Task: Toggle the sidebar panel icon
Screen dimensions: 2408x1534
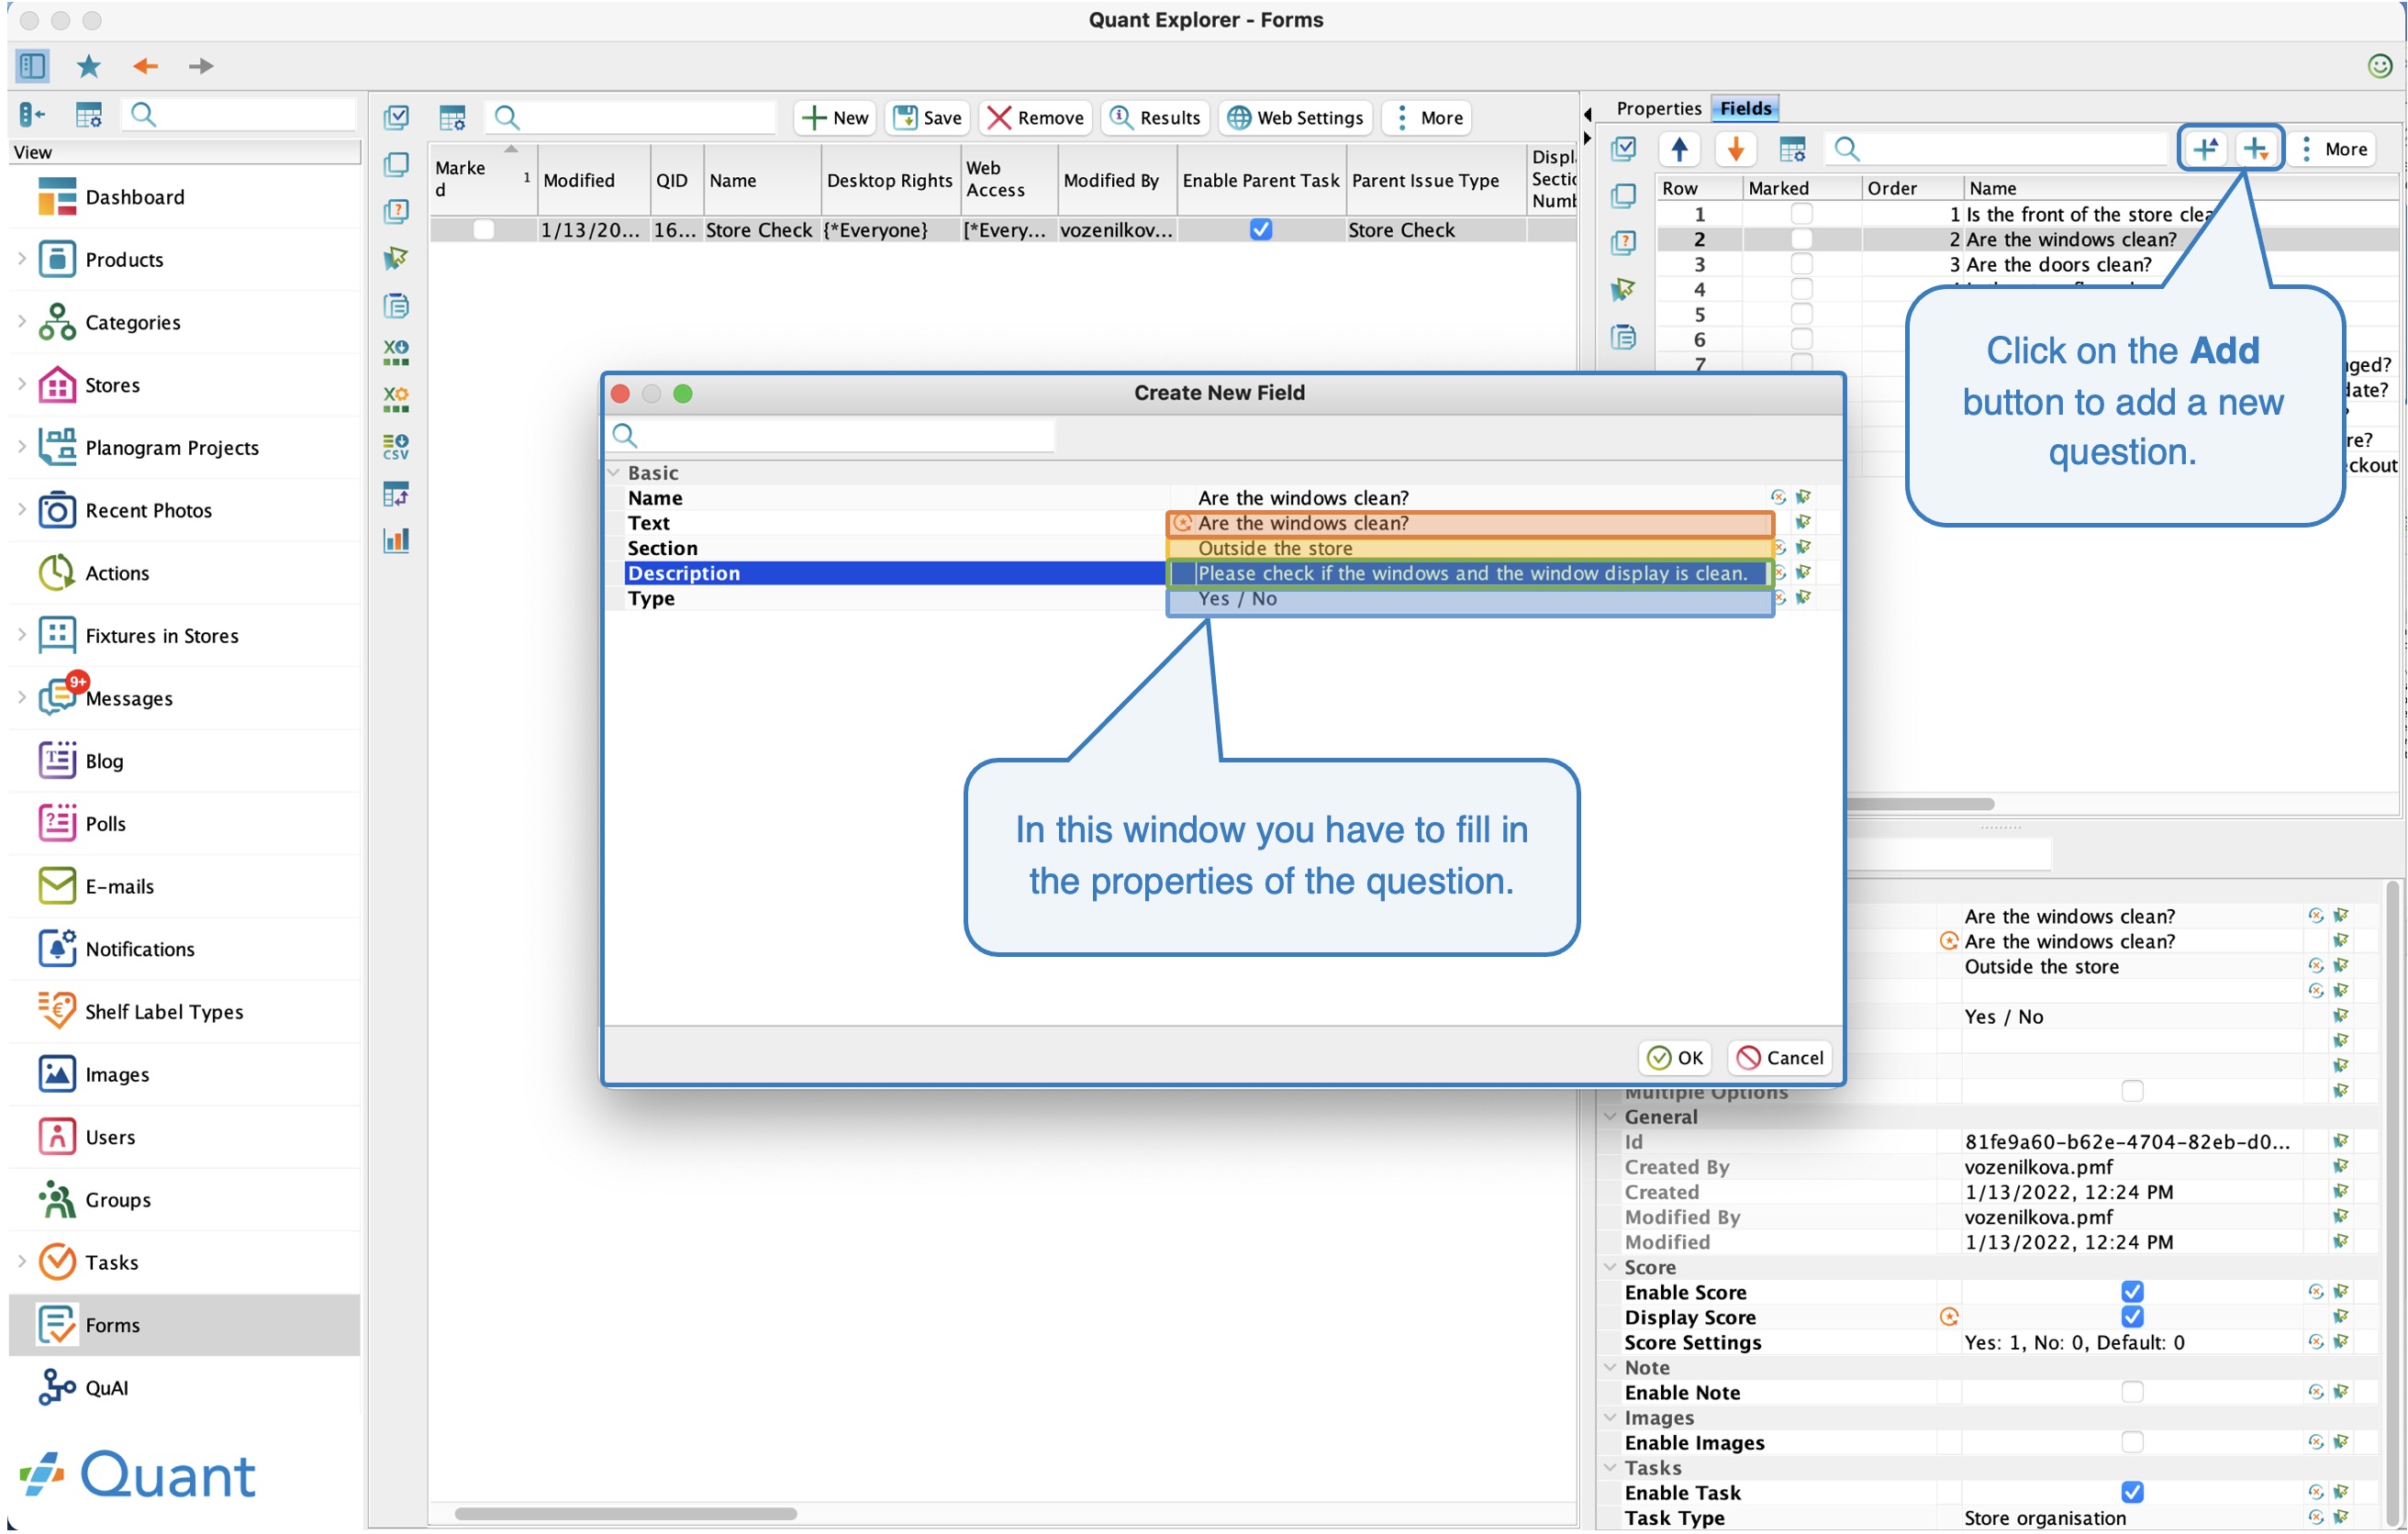Action: point(31,66)
